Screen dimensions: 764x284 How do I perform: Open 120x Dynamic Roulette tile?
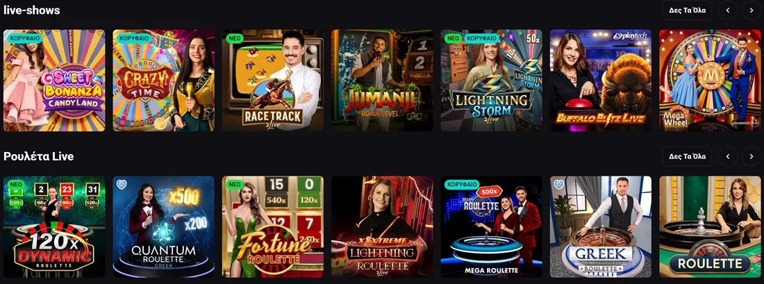(x=54, y=227)
